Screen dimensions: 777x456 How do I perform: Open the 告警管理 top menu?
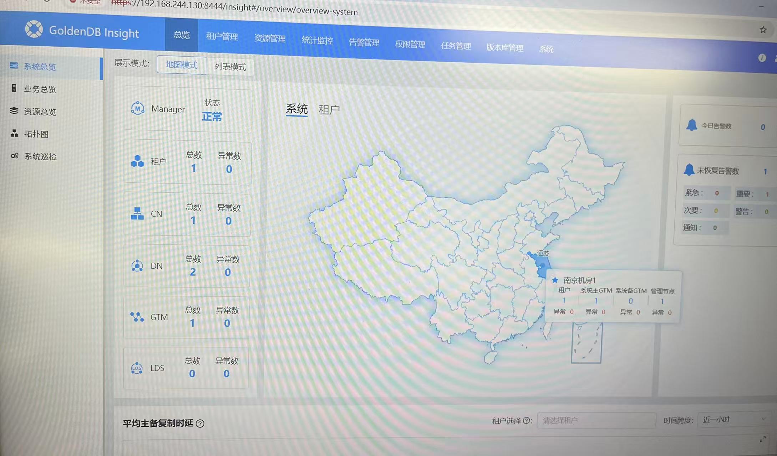pyautogui.click(x=364, y=43)
